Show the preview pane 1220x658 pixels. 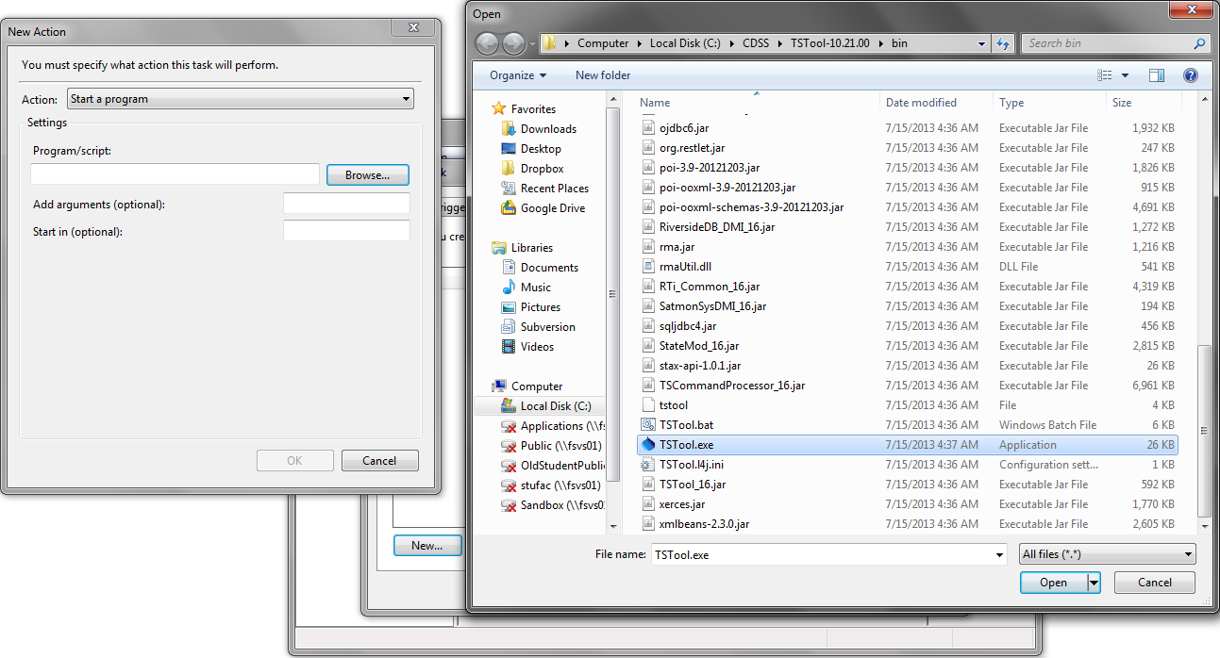click(x=1156, y=74)
